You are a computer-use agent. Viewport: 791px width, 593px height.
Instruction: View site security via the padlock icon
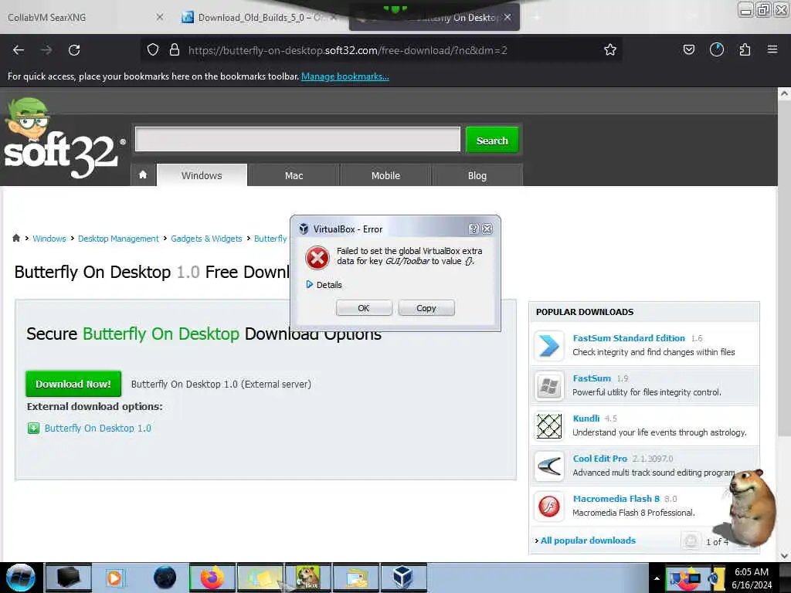[x=175, y=49]
